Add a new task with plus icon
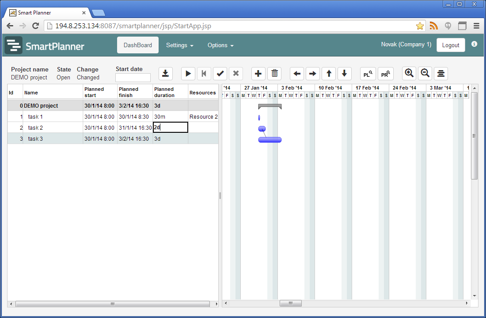 click(258, 74)
